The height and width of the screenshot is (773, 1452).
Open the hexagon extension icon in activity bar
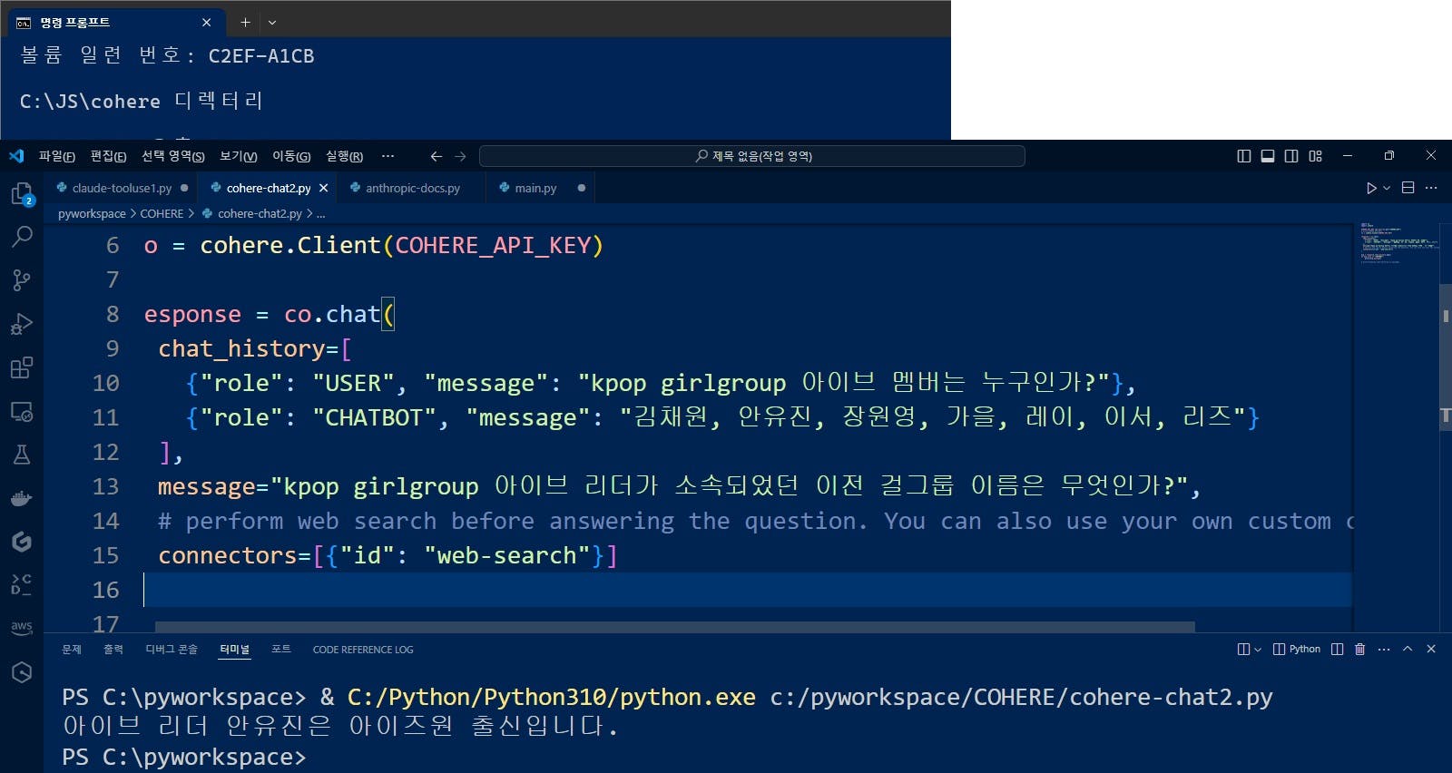22,671
